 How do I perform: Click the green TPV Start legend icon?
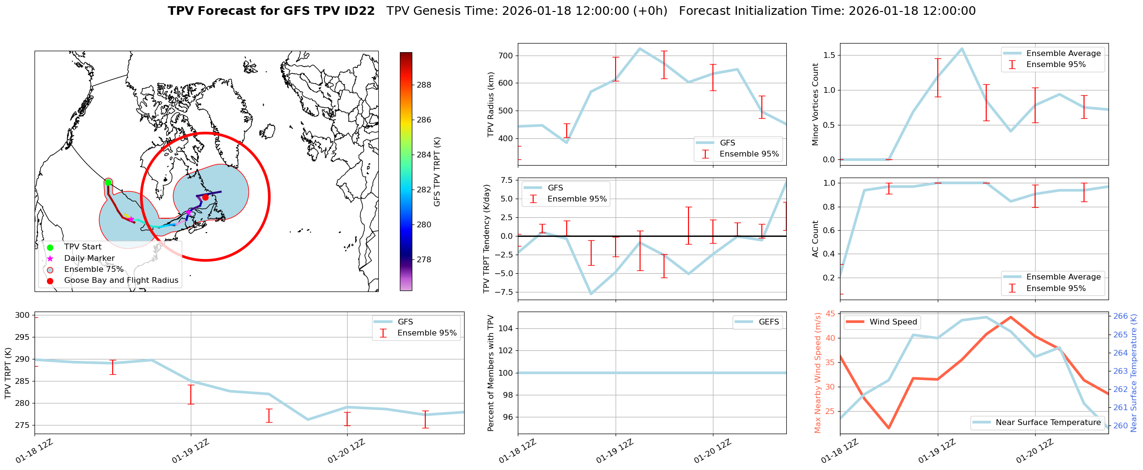click(50, 247)
